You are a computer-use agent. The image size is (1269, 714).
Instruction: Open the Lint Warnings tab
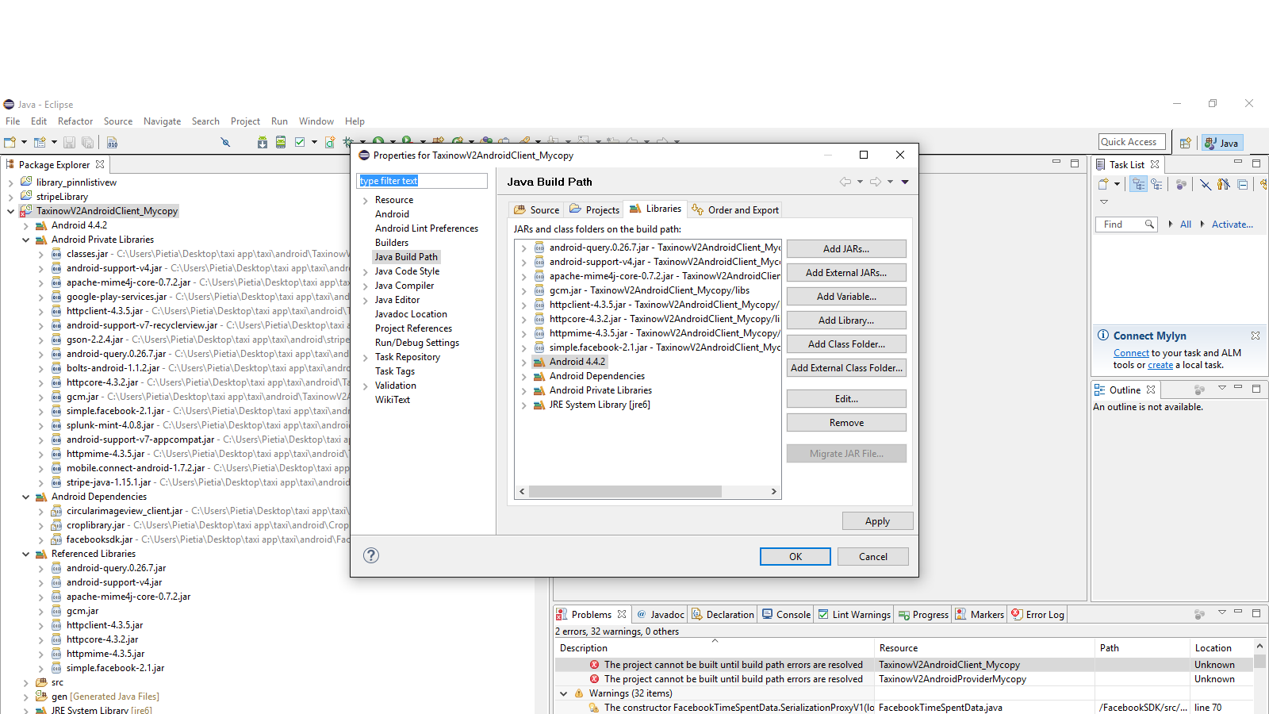point(854,615)
